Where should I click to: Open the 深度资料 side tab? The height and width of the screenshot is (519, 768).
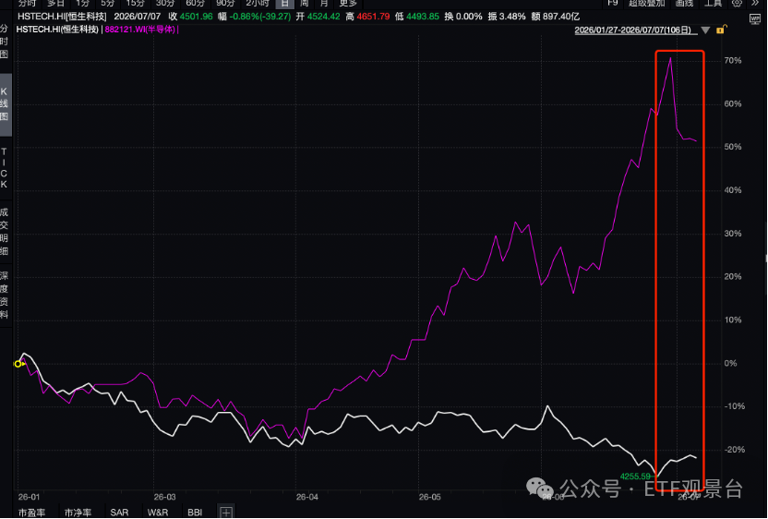click(5, 295)
